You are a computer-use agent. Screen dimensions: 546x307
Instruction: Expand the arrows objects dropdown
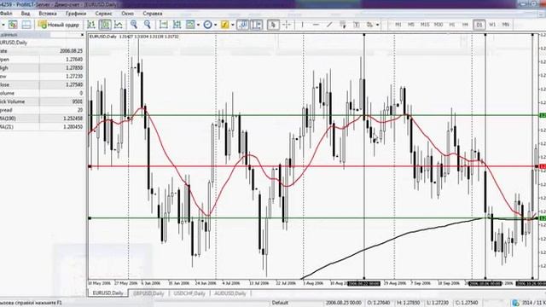coord(377,25)
